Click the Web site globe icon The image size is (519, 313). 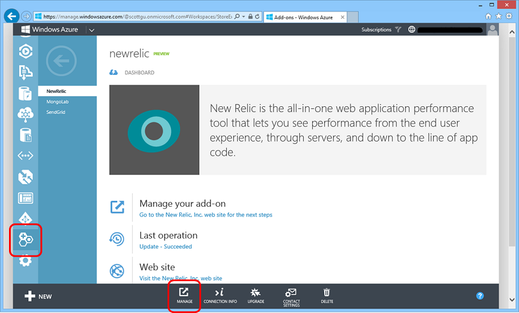pos(117,271)
